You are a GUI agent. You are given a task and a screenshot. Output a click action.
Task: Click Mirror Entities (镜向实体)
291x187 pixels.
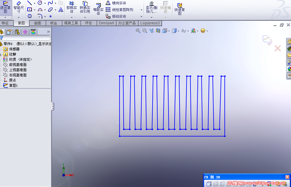coord(116,3)
